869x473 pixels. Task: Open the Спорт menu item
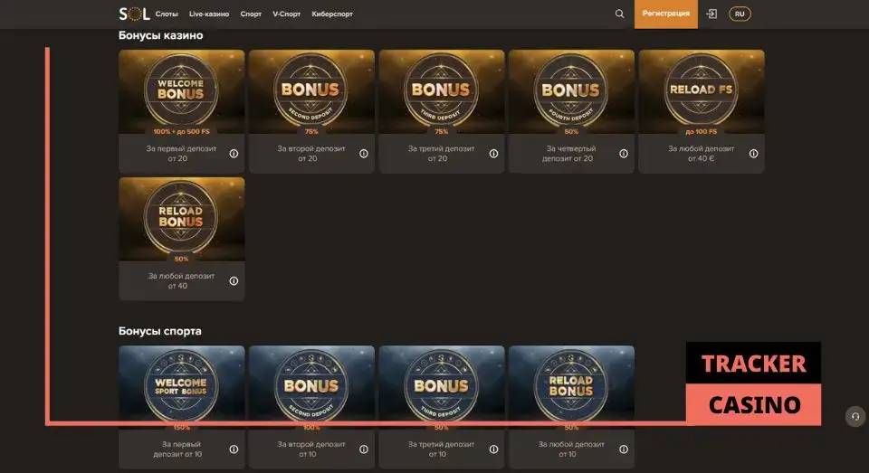coord(251,14)
